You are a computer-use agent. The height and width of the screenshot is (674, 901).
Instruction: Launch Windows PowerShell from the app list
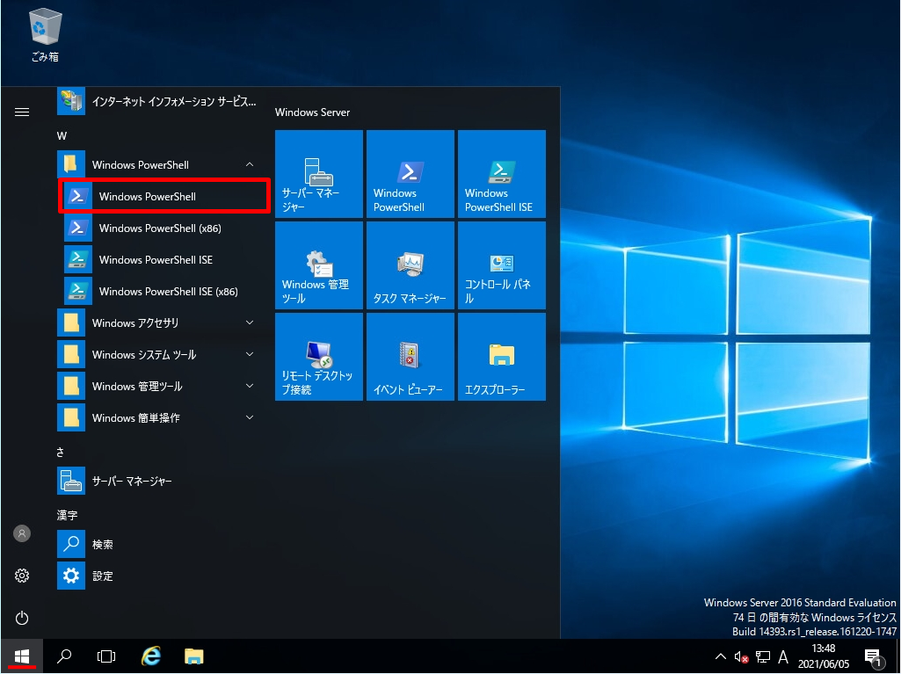[x=164, y=197]
